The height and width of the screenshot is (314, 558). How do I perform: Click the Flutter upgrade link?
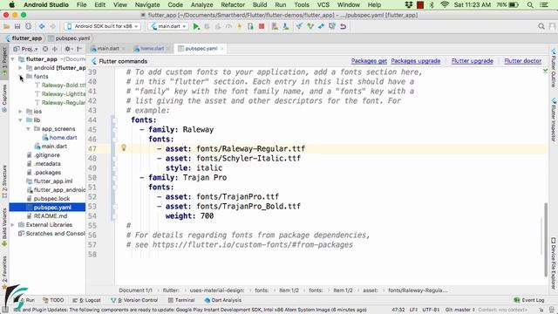click(473, 61)
